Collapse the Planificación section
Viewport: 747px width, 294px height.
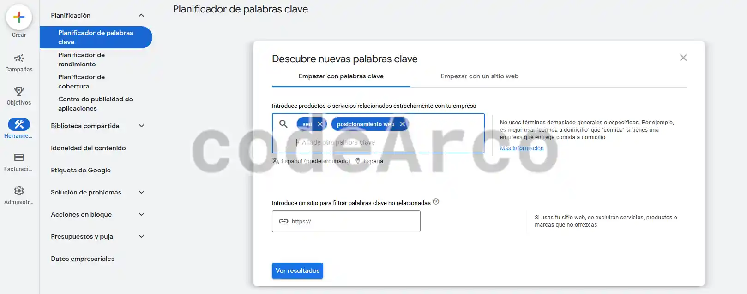(141, 15)
